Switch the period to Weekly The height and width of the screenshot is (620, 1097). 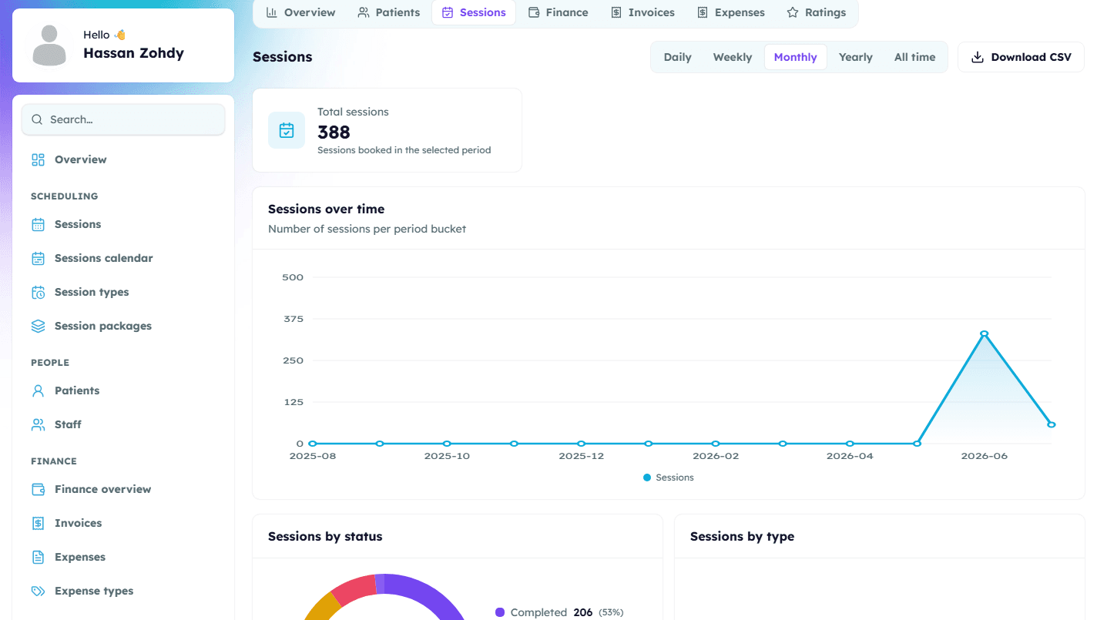coord(733,57)
